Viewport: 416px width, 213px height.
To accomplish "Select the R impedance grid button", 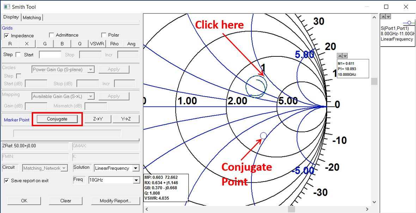I will (x=10, y=44).
